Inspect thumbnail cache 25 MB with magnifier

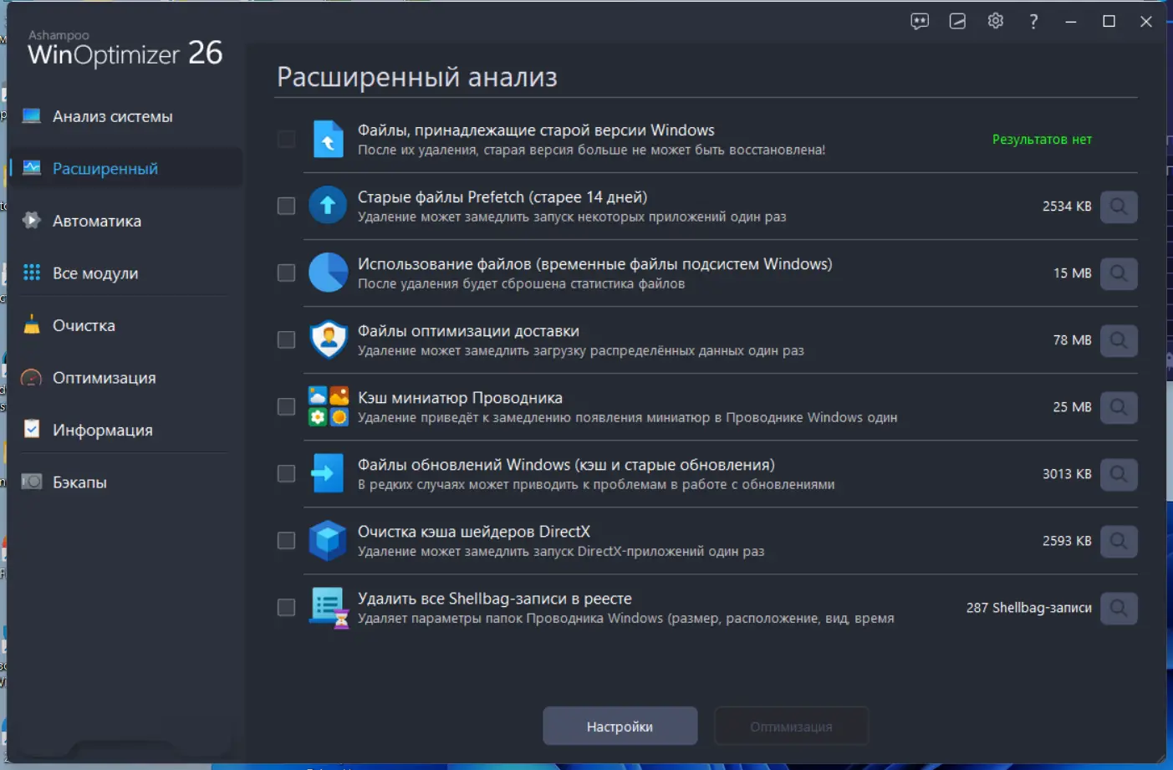click(x=1119, y=407)
